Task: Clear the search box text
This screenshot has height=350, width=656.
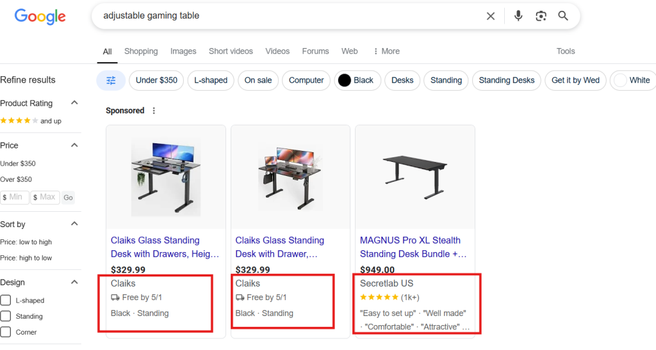Action: point(491,16)
